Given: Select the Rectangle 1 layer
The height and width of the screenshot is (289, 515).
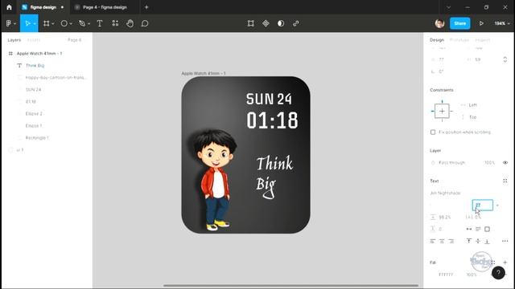Looking at the screenshot, I should coord(37,138).
